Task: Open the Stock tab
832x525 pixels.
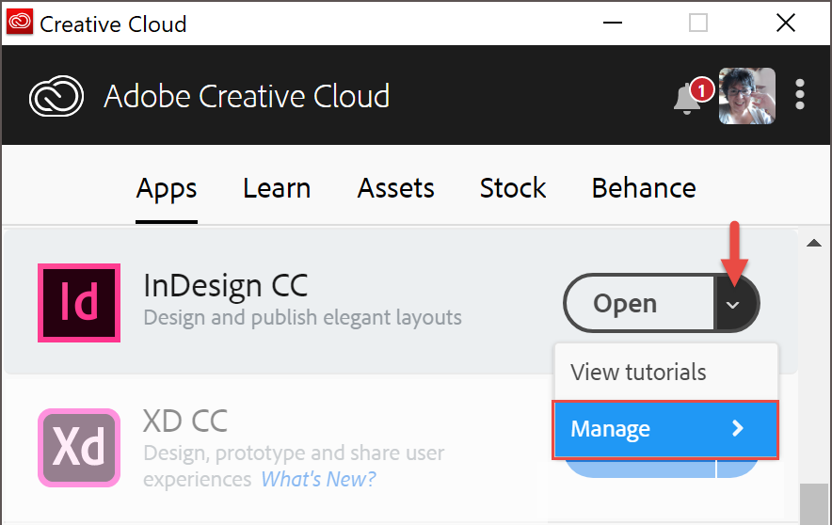Action: [513, 188]
